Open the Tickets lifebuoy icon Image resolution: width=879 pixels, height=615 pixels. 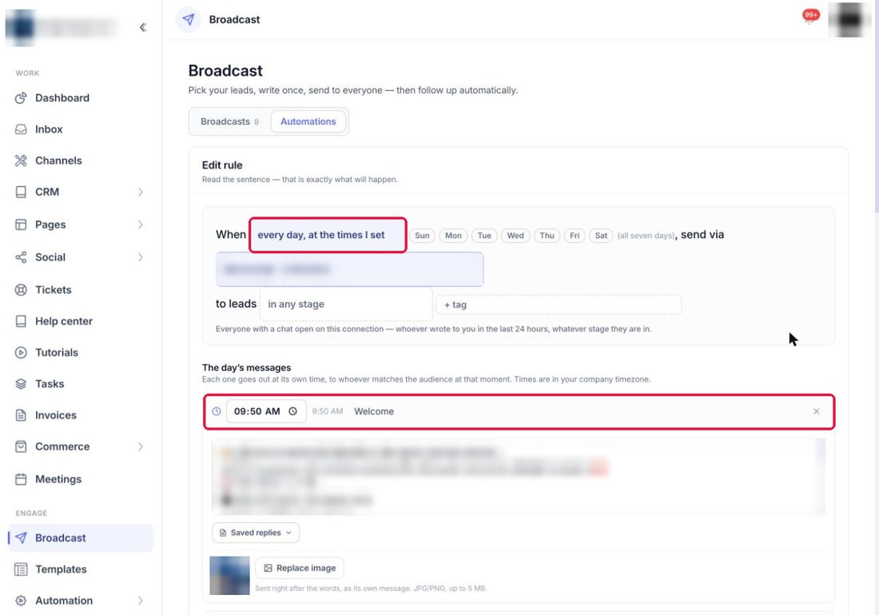click(x=21, y=290)
